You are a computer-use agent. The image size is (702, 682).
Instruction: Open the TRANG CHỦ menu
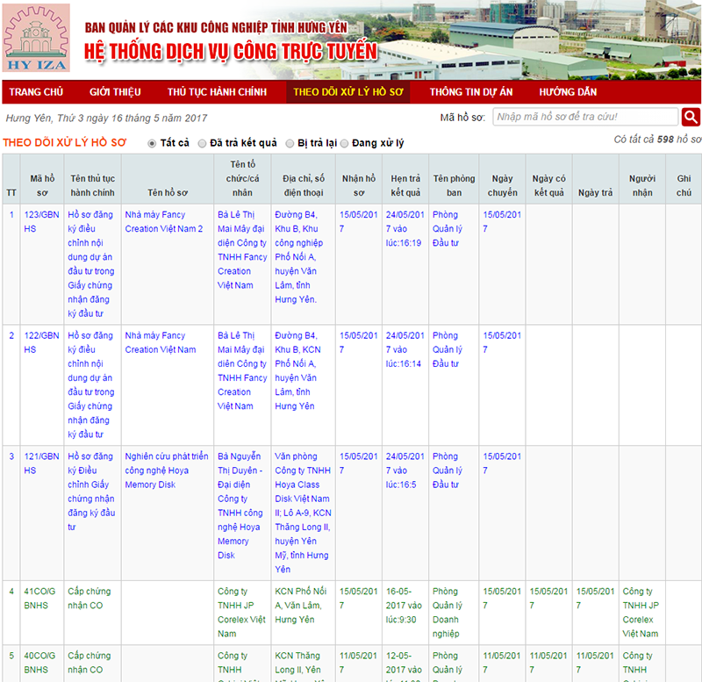(x=36, y=92)
